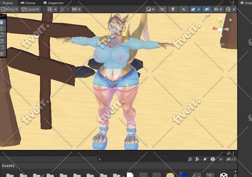Select the tan sphere material asset

tap(170, 175)
